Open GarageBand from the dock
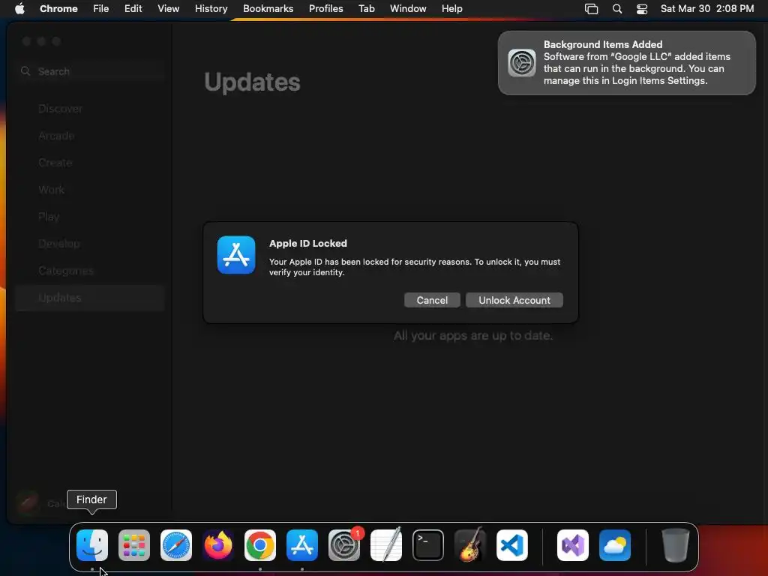 (470, 545)
